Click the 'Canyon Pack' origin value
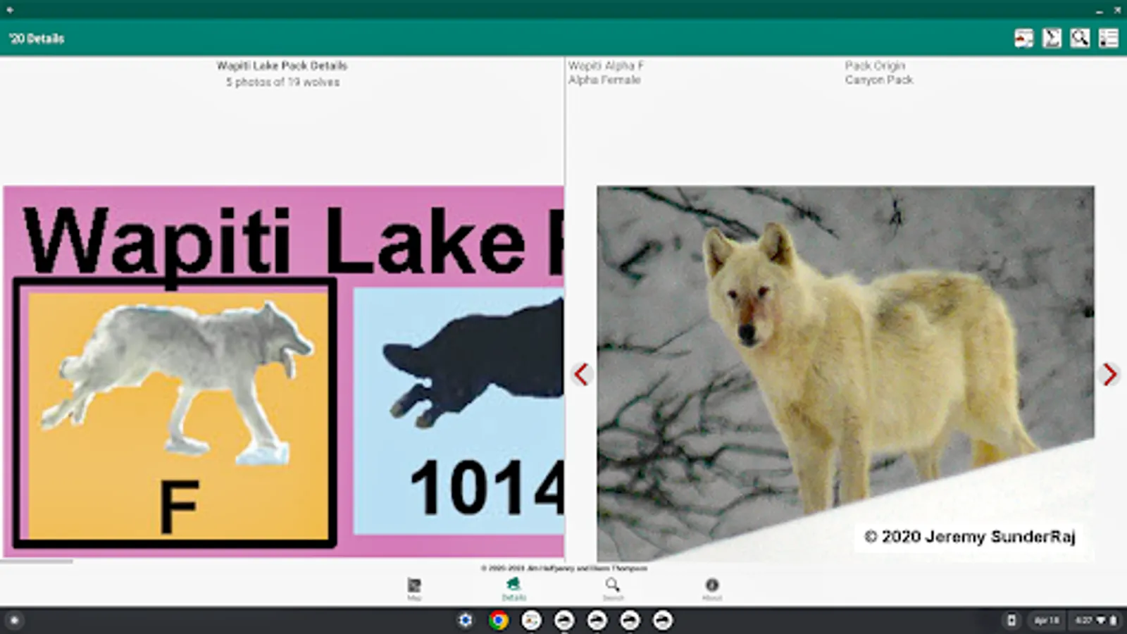This screenshot has height=634, width=1127. point(879,80)
